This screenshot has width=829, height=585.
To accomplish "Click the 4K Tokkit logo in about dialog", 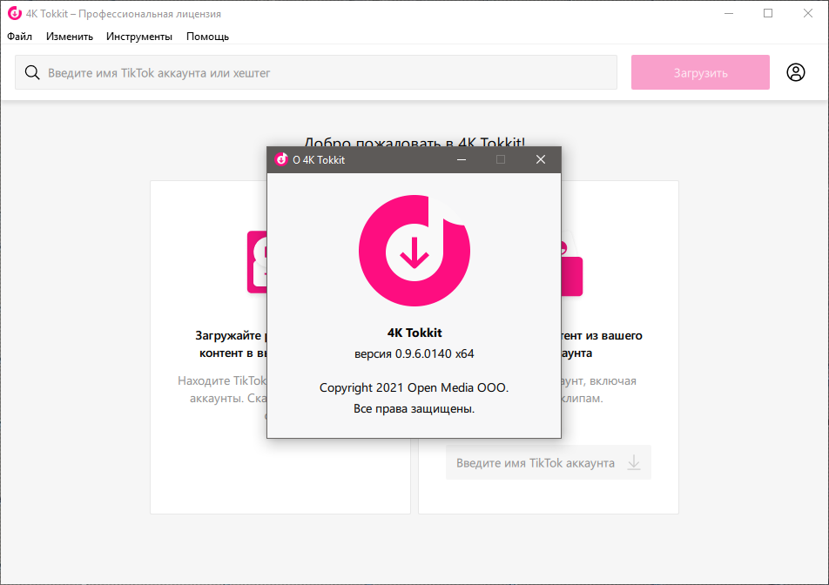I will click(414, 251).
